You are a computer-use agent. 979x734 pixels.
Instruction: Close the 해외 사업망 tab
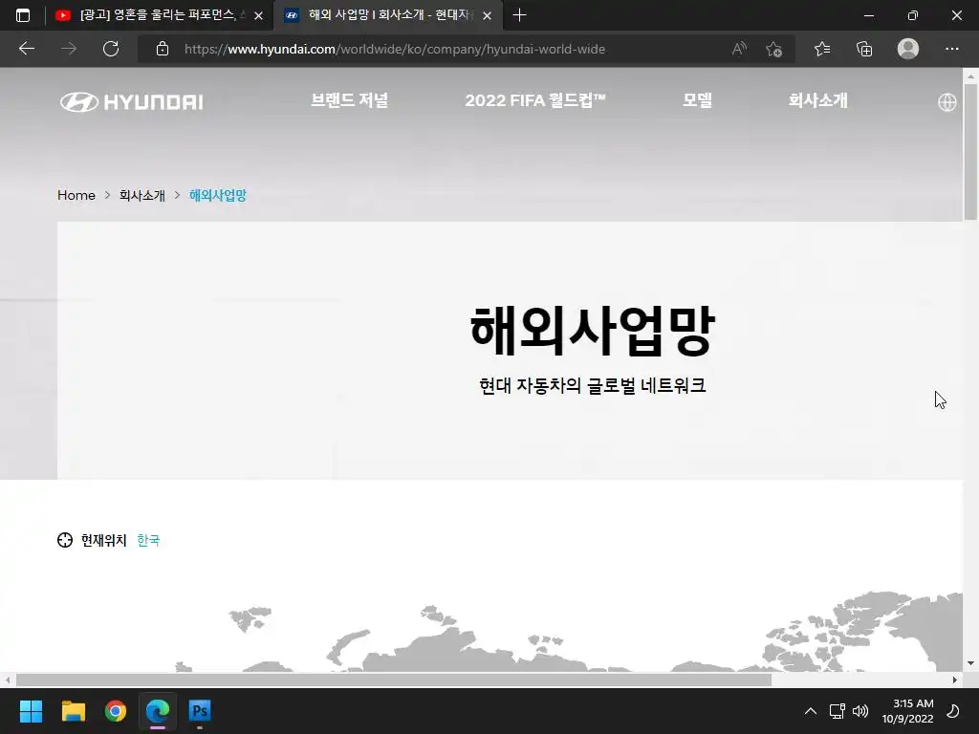pyautogui.click(x=487, y=15)
